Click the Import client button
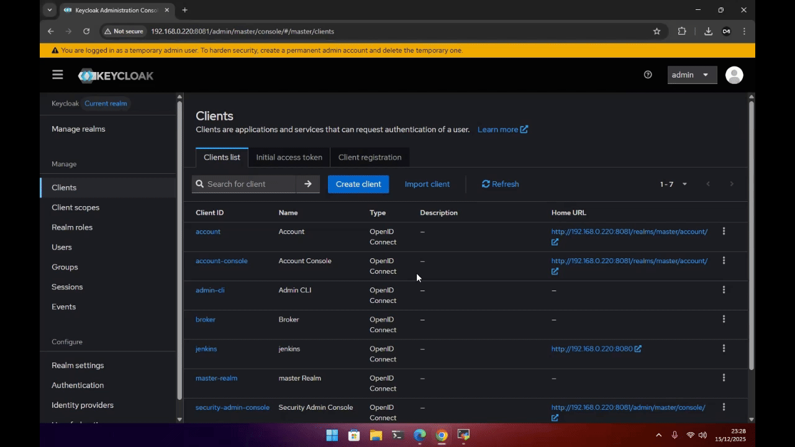This screenshot has width=795, height=447. 427,184
